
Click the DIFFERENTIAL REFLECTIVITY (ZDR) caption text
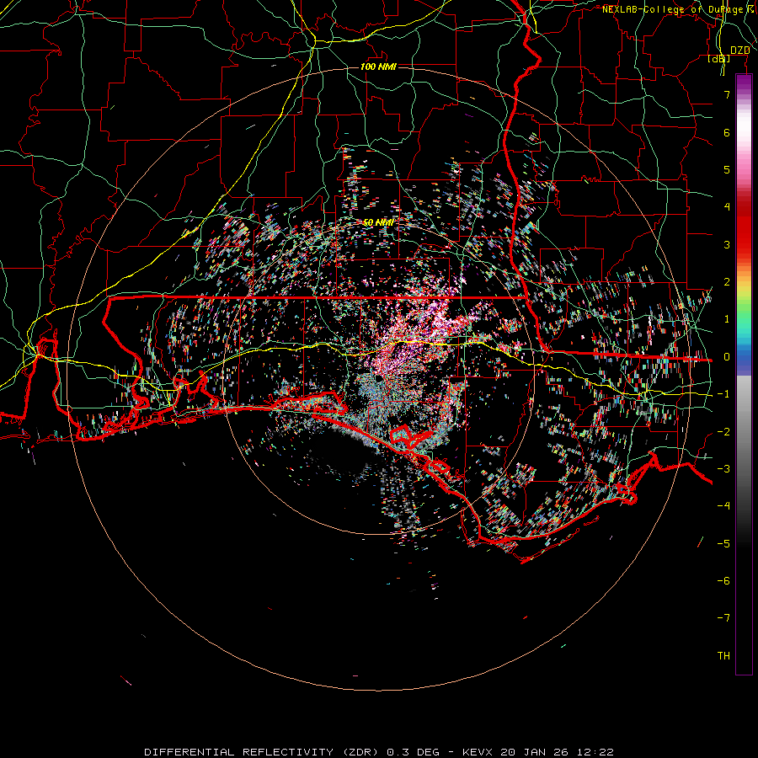point(263,752)
